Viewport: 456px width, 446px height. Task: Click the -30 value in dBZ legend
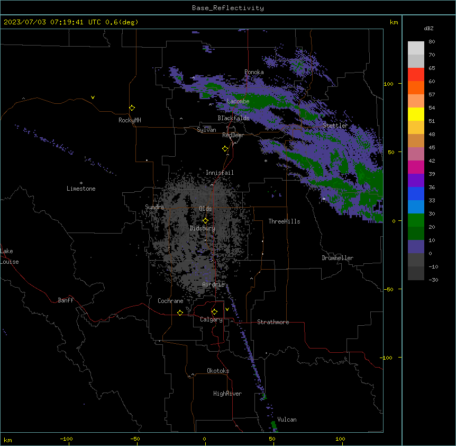pyautogui.click(x=433, y=280)
